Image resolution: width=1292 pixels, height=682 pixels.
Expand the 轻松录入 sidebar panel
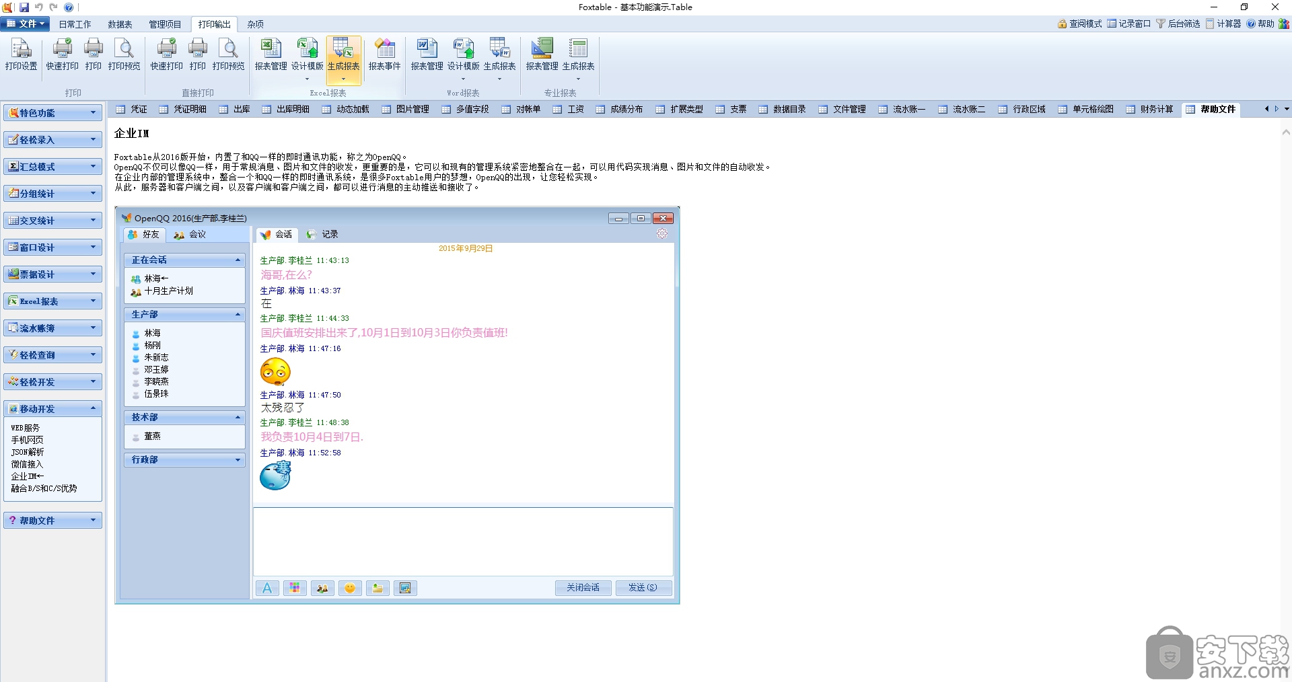[x=52, y=140]
